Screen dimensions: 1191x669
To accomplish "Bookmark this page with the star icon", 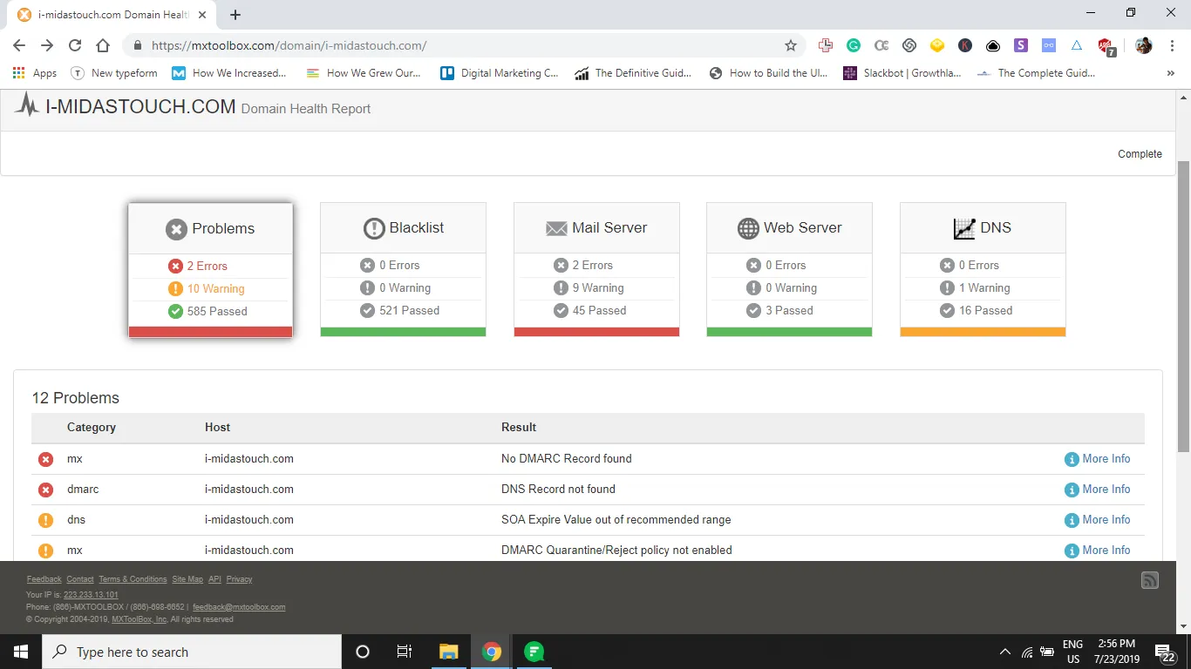I will [791, 45].
